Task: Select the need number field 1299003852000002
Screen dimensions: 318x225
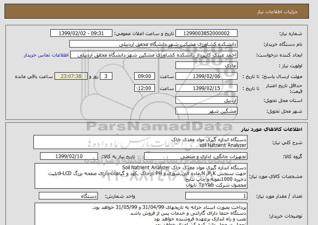Action: [x=206, y=33]
